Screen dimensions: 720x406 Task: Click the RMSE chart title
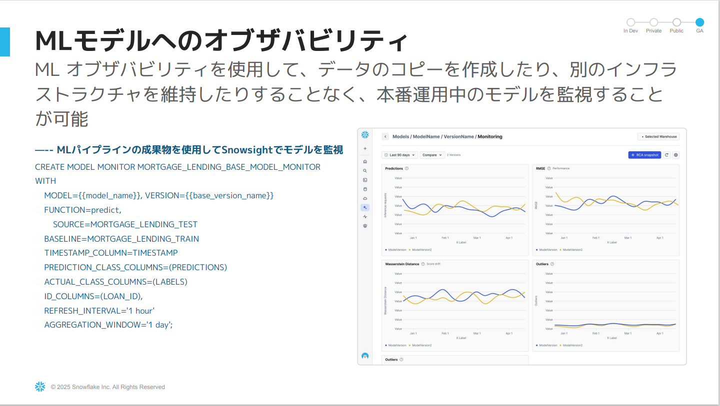[x=540, y=169]
